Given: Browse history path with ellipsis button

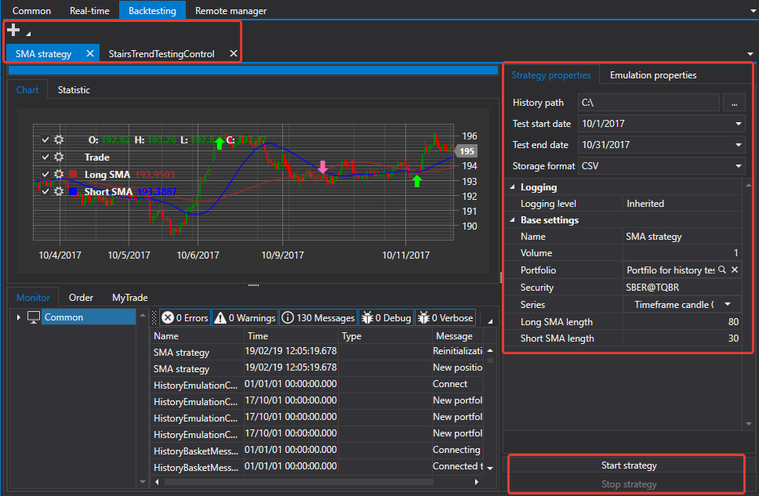Looking at the screenshot, I should (x=735, y=103).
